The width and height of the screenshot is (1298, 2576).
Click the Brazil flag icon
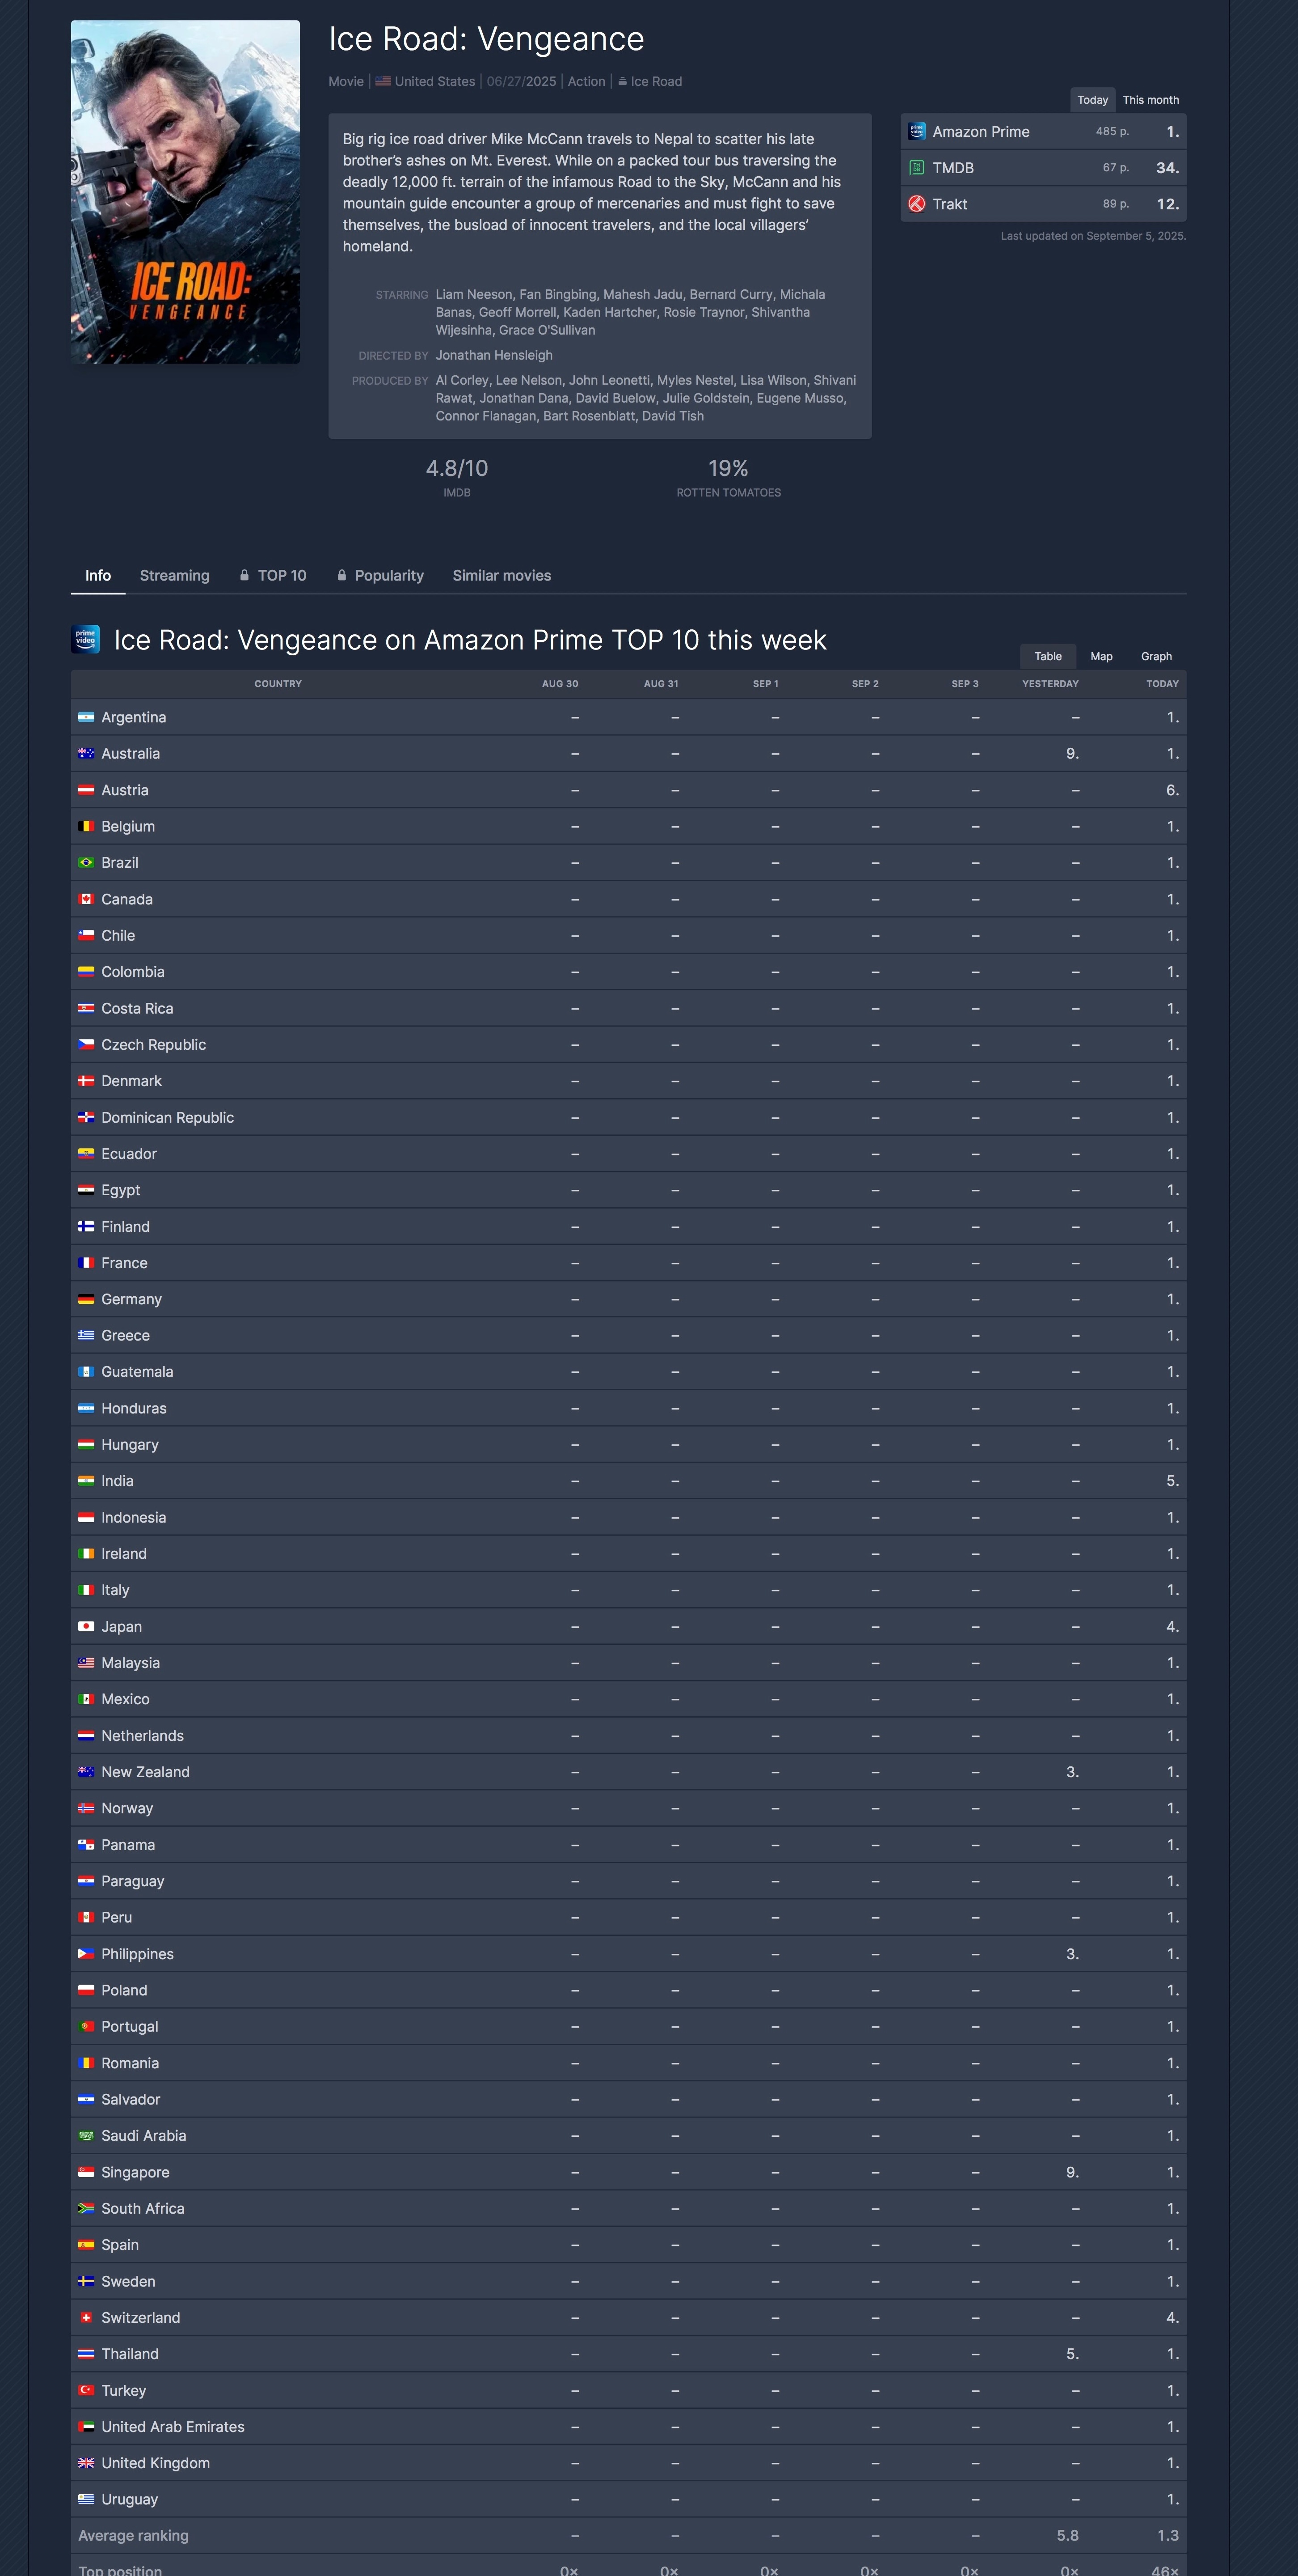point(86,863)
